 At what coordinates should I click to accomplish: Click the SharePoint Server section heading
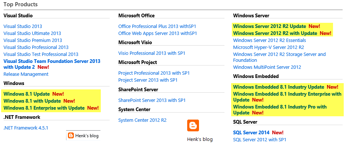(x=138, y=90)
